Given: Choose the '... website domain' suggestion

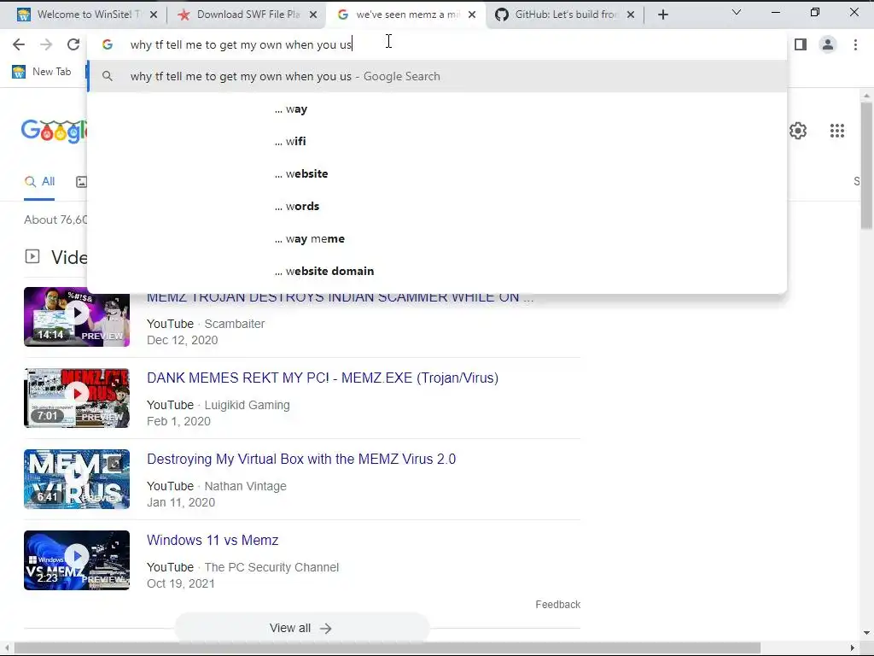Looking at the screenshot, I should click(x=438, y=271).
